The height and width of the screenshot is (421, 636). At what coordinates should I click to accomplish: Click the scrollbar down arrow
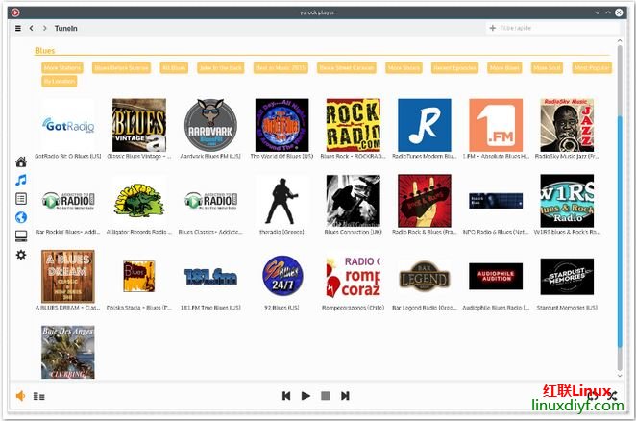[x=620, y=376]
